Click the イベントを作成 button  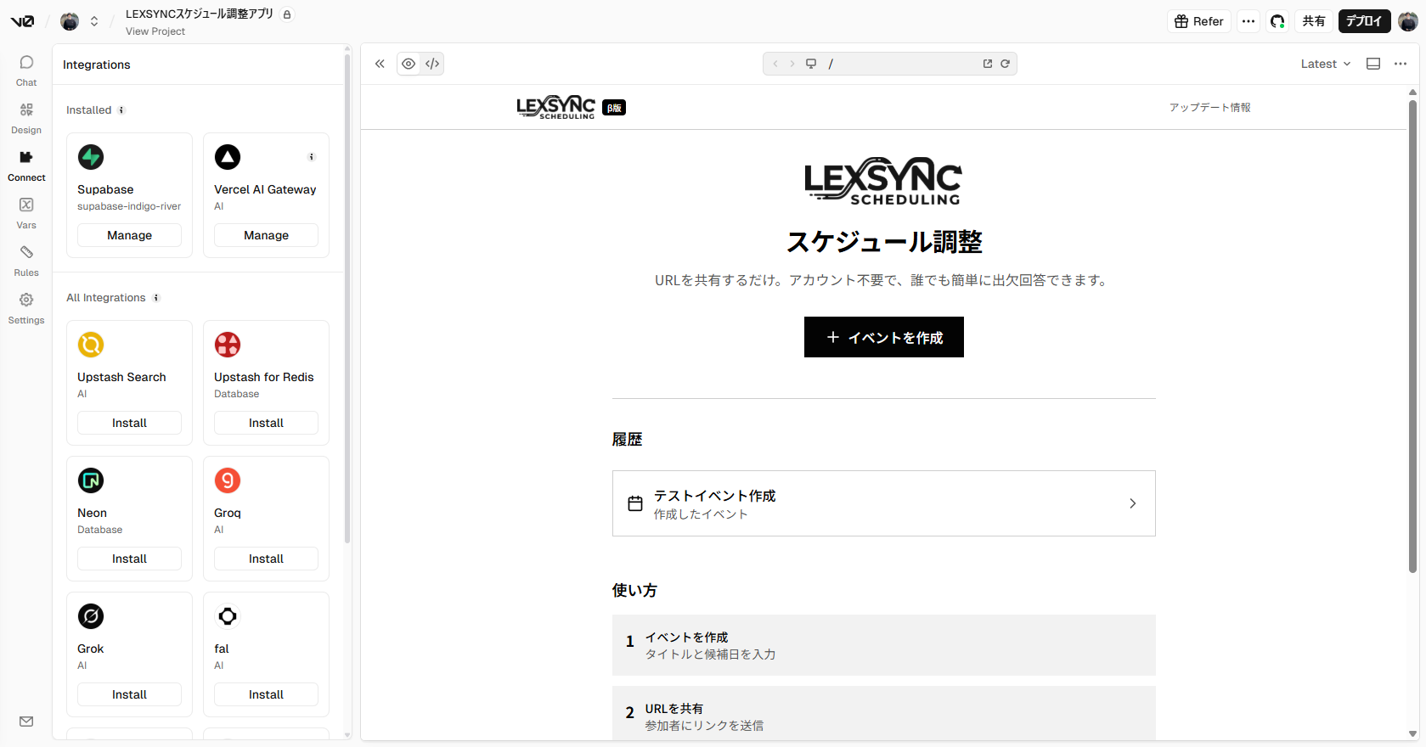(x=884, y=337)
